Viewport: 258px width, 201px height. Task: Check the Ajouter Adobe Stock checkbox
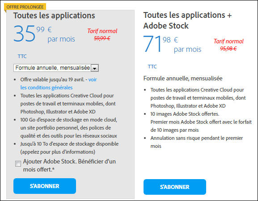[x=18, y=163]
